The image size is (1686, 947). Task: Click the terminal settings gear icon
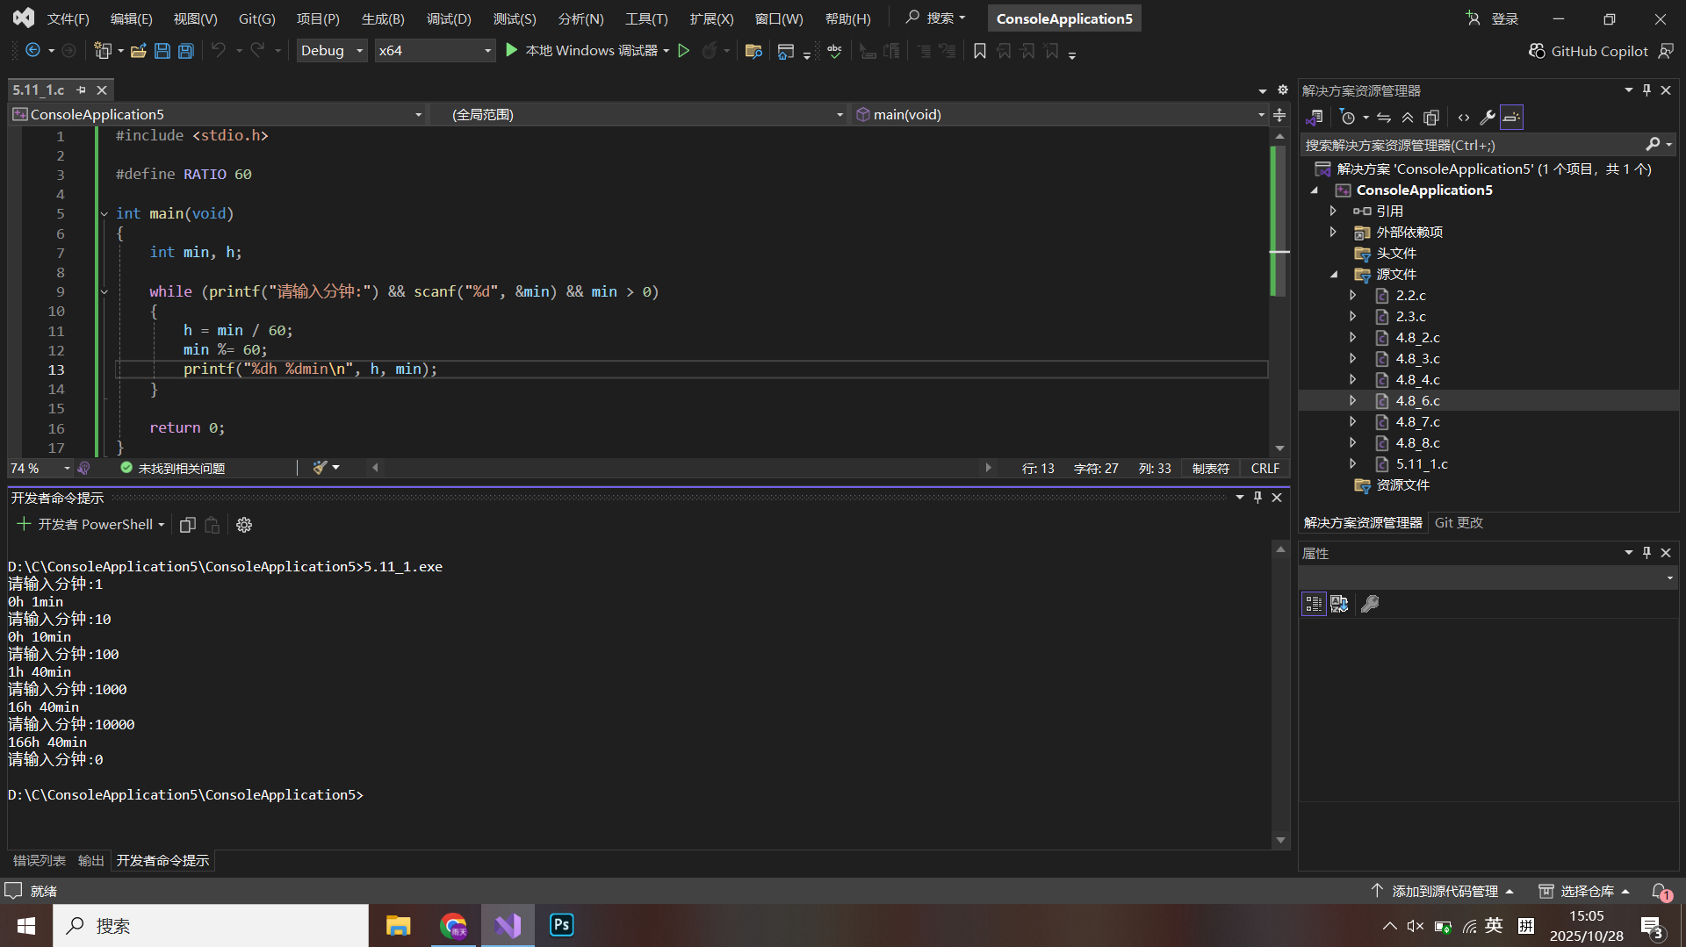(244, 525)
